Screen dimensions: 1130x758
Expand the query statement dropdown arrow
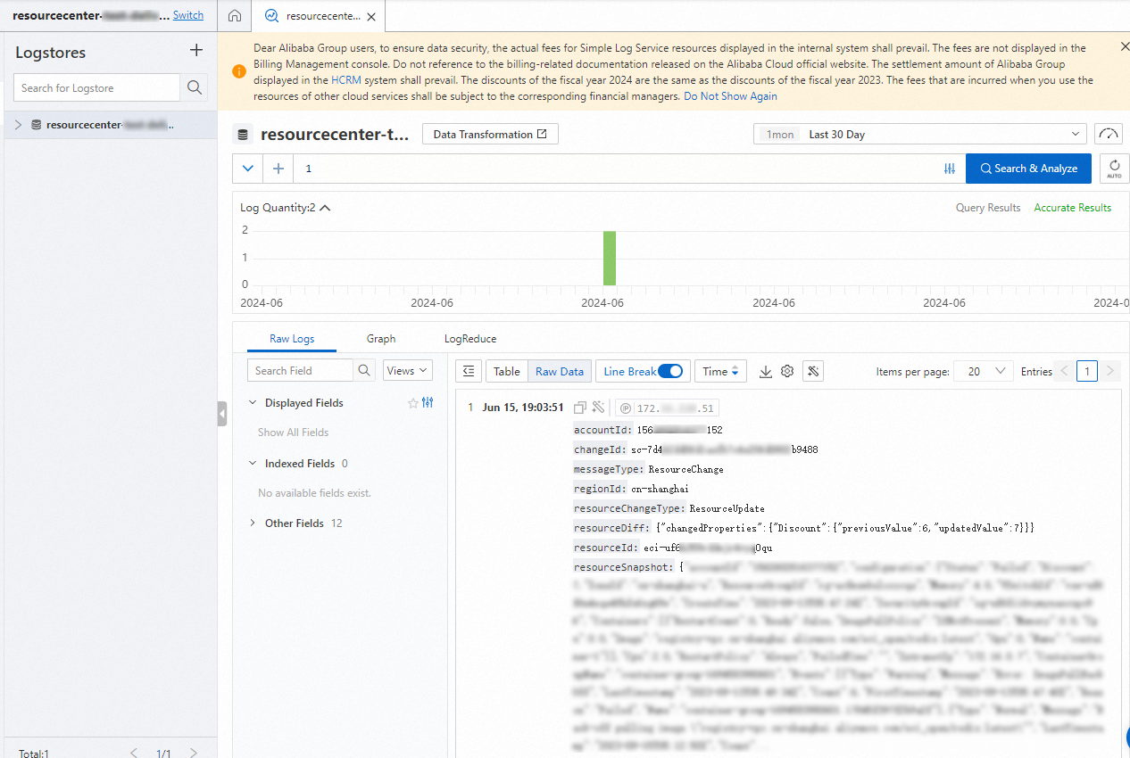click(247, 168)
